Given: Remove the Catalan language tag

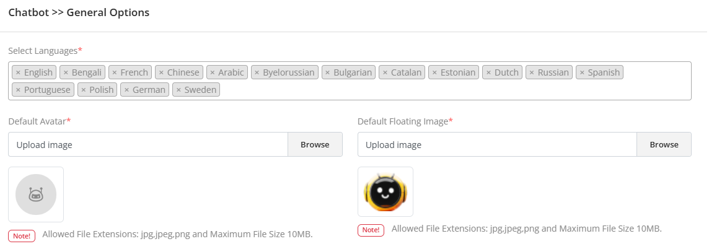Looking at the screenshot, I should (x=385, y=72).
